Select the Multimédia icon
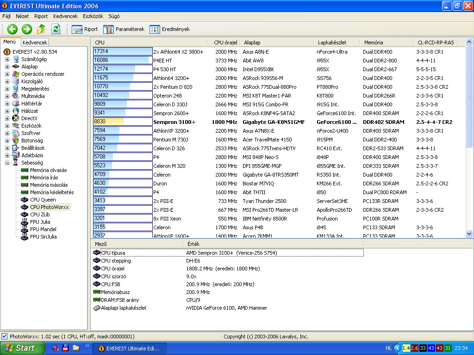Viewport: 474px width, 355px height. tap(16, 96)
